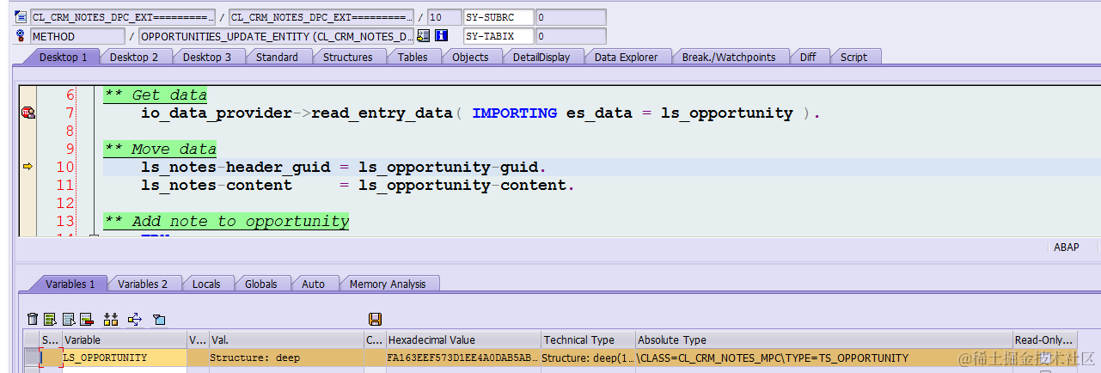Screen dimensions: 1101x373
Task: Click the blue information icon beside method name
Action: (x=441, y=36)
